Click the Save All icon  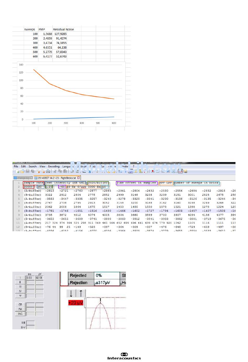point(33,171)
